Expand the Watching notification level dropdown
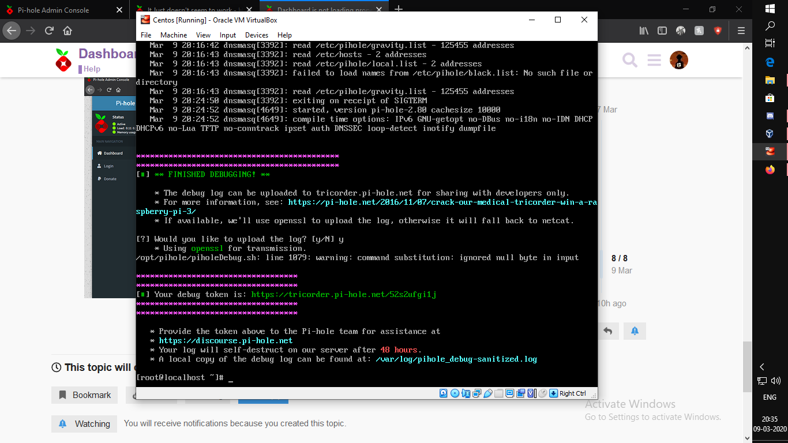This screenshot has height=443, width=788. [x=84, y=423]
